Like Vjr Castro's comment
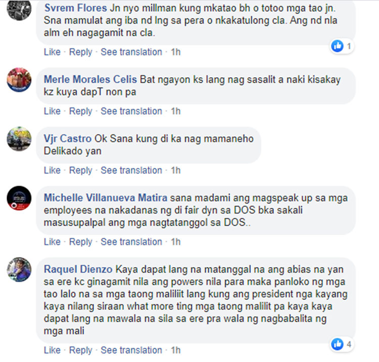 [52, 170]
